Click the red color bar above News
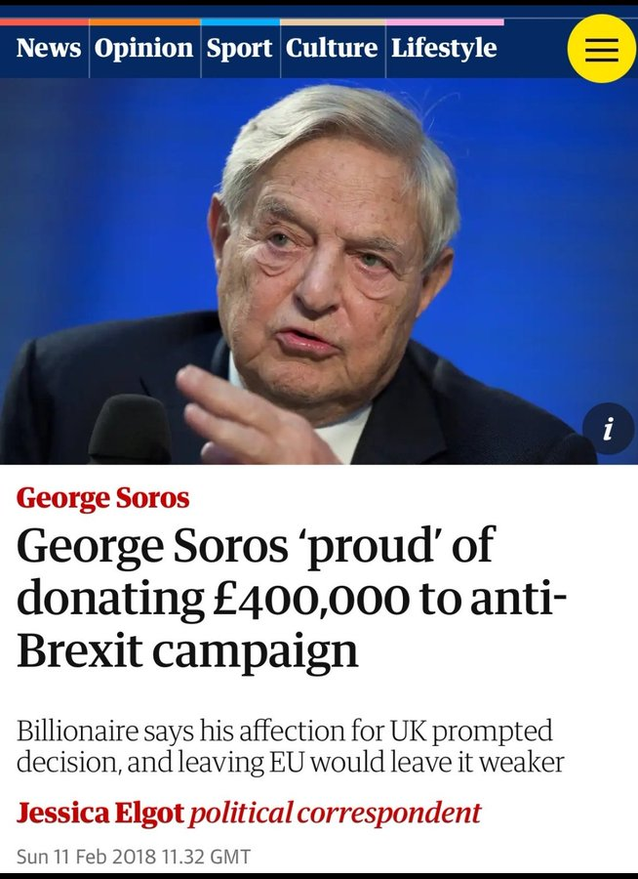 (44, 21)
